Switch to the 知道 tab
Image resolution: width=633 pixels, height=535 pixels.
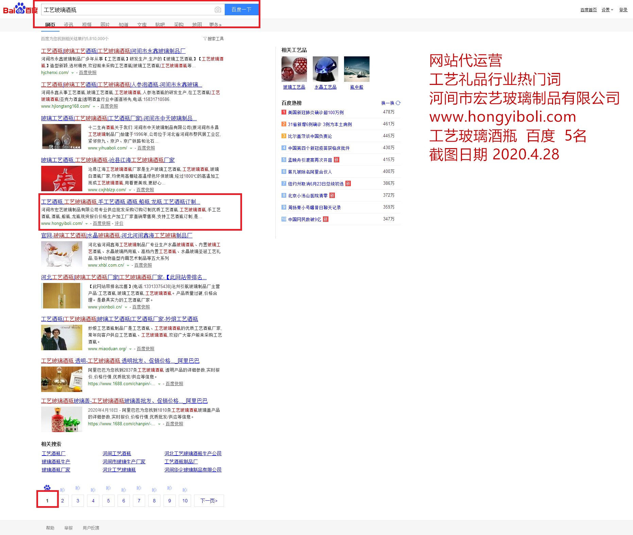[x=124, y=24]
